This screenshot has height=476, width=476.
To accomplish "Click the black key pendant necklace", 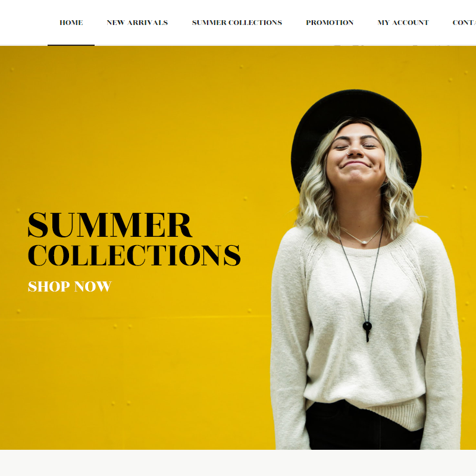I will 367,330.
